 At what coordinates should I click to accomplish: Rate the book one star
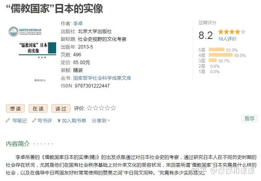[x=89, y=108]
